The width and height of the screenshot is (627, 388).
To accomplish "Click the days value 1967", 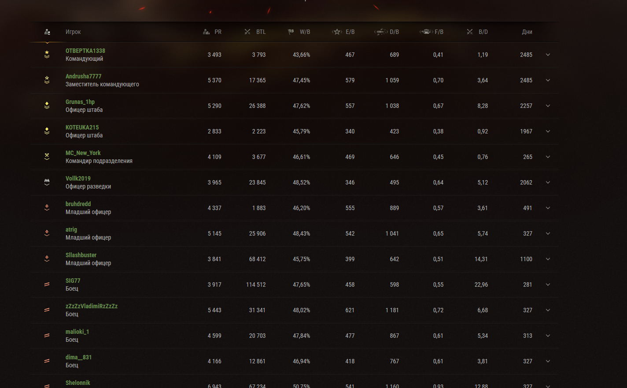I will pos(526,131).
